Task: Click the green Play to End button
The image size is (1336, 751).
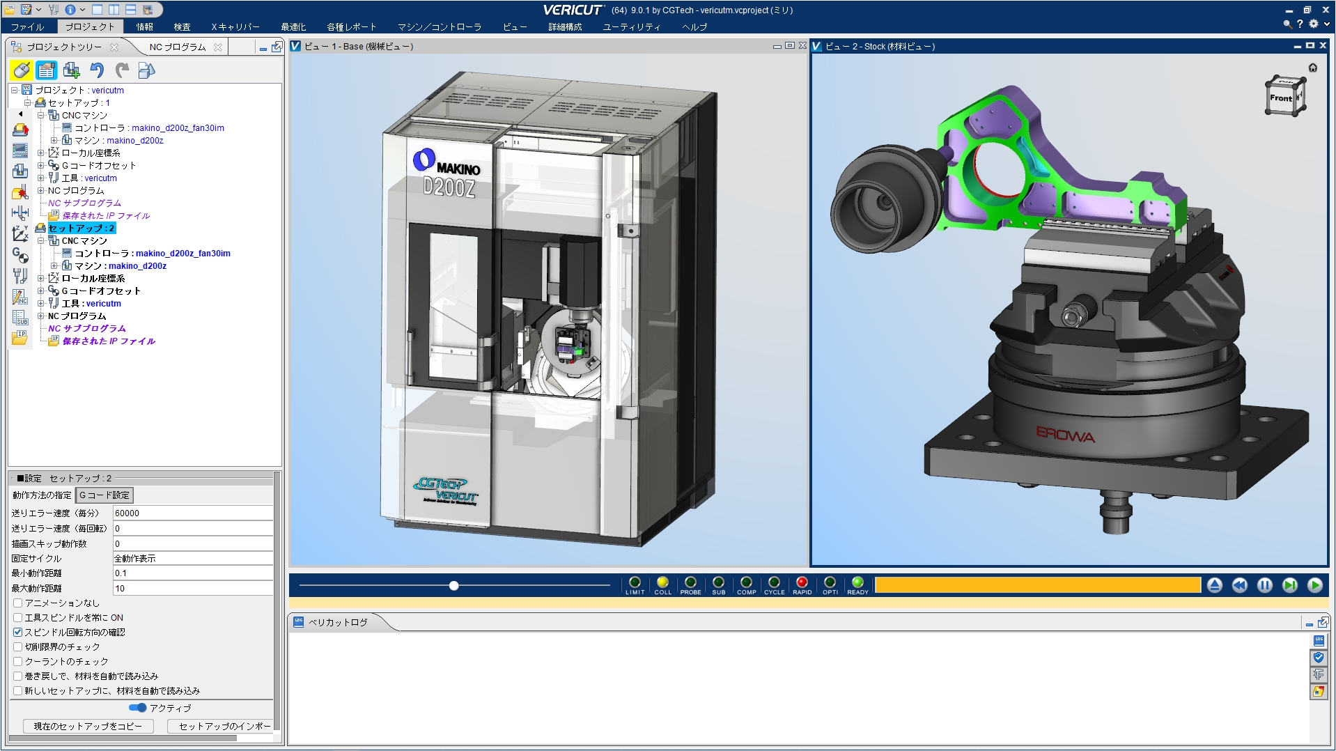Action: [1315, 585]
